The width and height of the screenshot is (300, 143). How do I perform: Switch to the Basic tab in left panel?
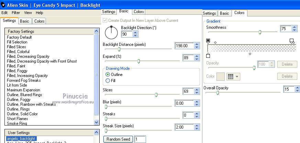[24, 21]
